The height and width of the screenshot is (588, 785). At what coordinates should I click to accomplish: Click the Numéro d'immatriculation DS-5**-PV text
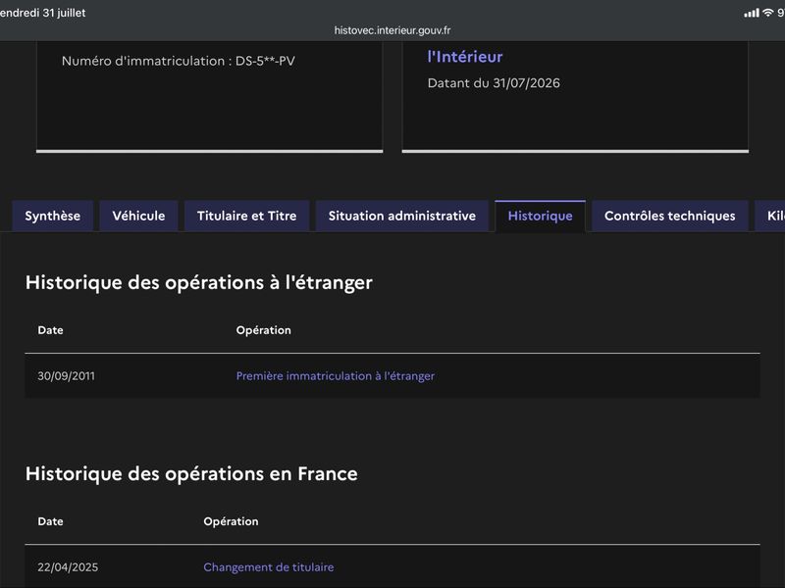(179, 61)
